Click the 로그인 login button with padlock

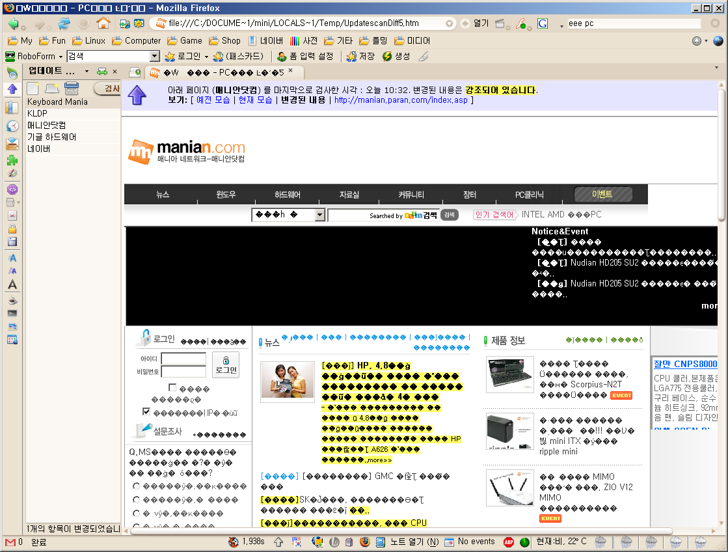pos(226,365)
